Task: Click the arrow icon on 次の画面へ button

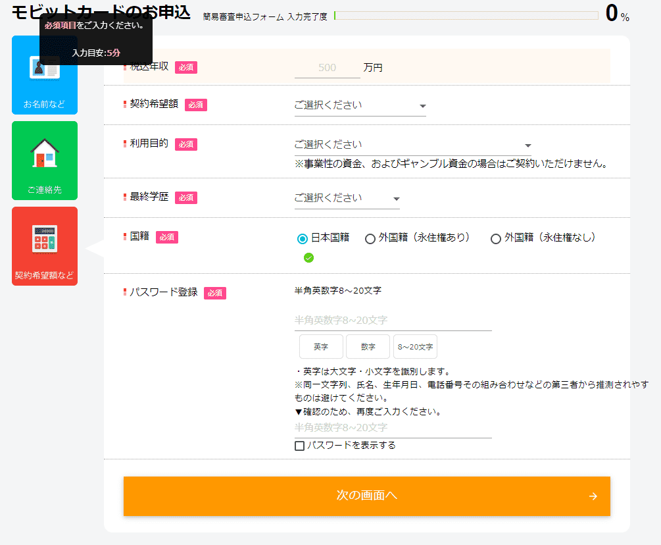Action: click(593, 496)
